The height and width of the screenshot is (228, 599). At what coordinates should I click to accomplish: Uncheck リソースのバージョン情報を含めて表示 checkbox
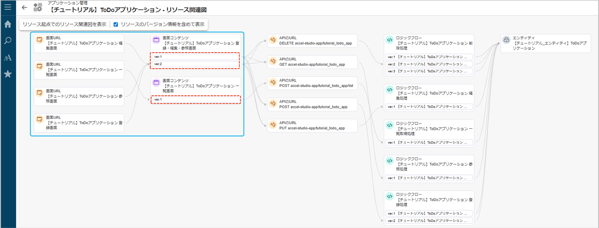(x=116, y=24)
